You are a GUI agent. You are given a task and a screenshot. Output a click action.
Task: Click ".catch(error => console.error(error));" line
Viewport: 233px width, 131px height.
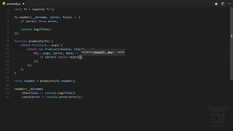tap(51, 97)
